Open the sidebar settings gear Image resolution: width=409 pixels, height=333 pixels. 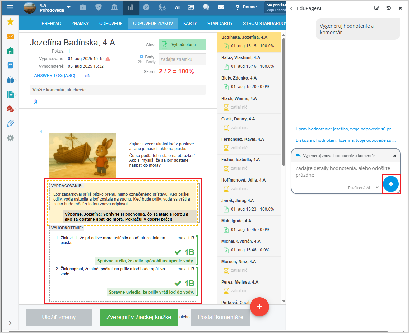[10, 138]
